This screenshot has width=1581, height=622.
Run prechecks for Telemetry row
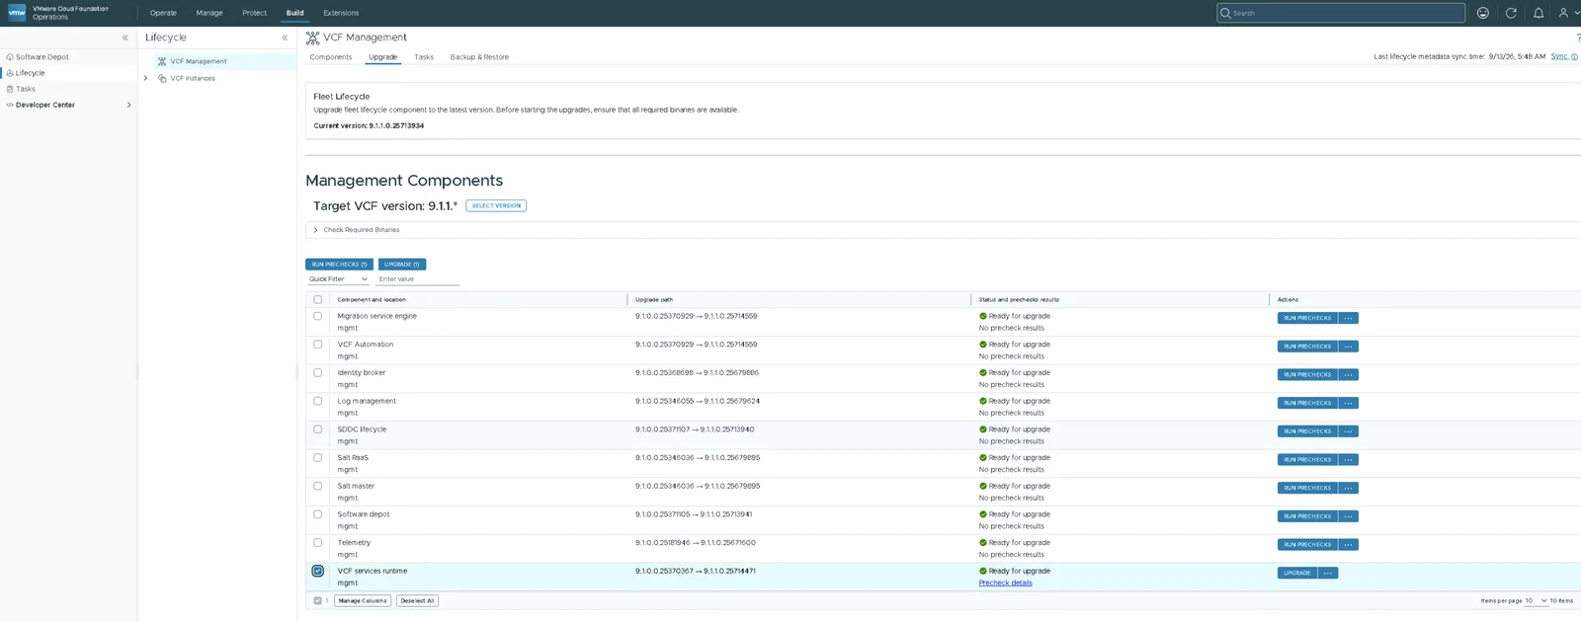click(x=1307, y=545)
